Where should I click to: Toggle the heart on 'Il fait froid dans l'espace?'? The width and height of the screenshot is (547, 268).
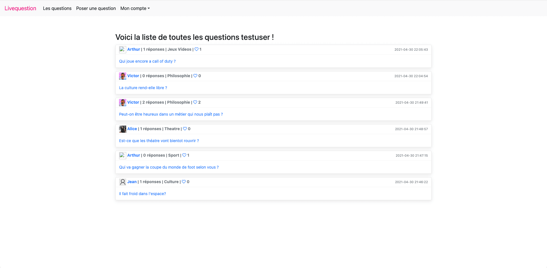183,182
